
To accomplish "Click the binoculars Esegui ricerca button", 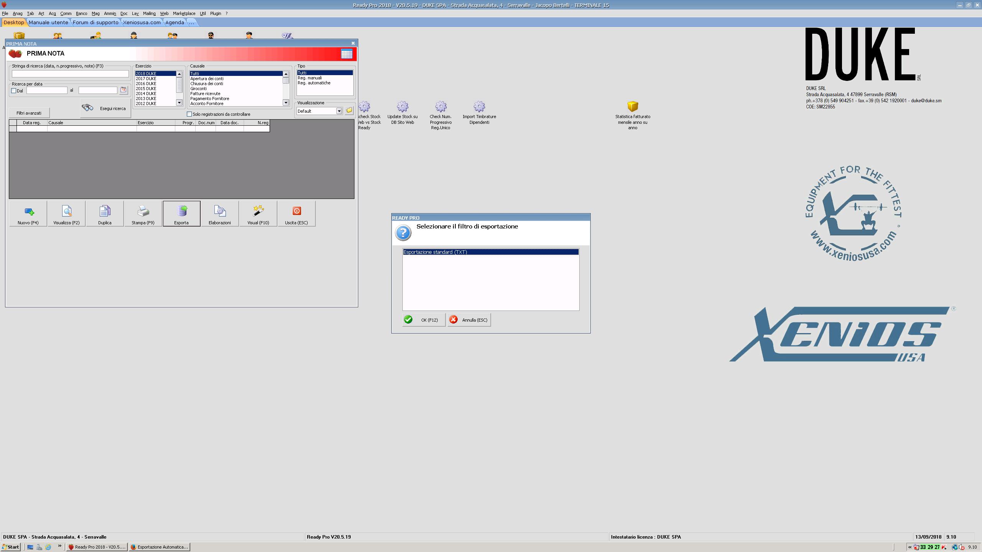I will [x=105, y=108].
